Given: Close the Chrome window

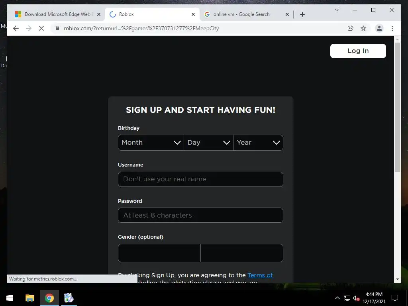Looking at the screenshot, I should tap(391, 10).
